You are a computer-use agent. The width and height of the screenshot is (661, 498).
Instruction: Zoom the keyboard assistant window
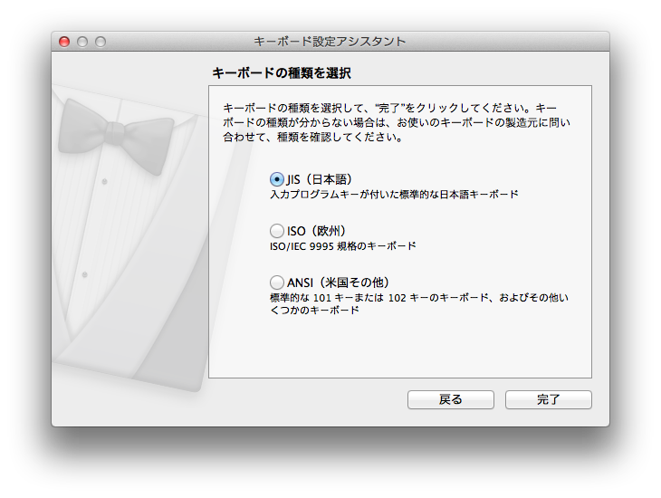tap(101, 42)
